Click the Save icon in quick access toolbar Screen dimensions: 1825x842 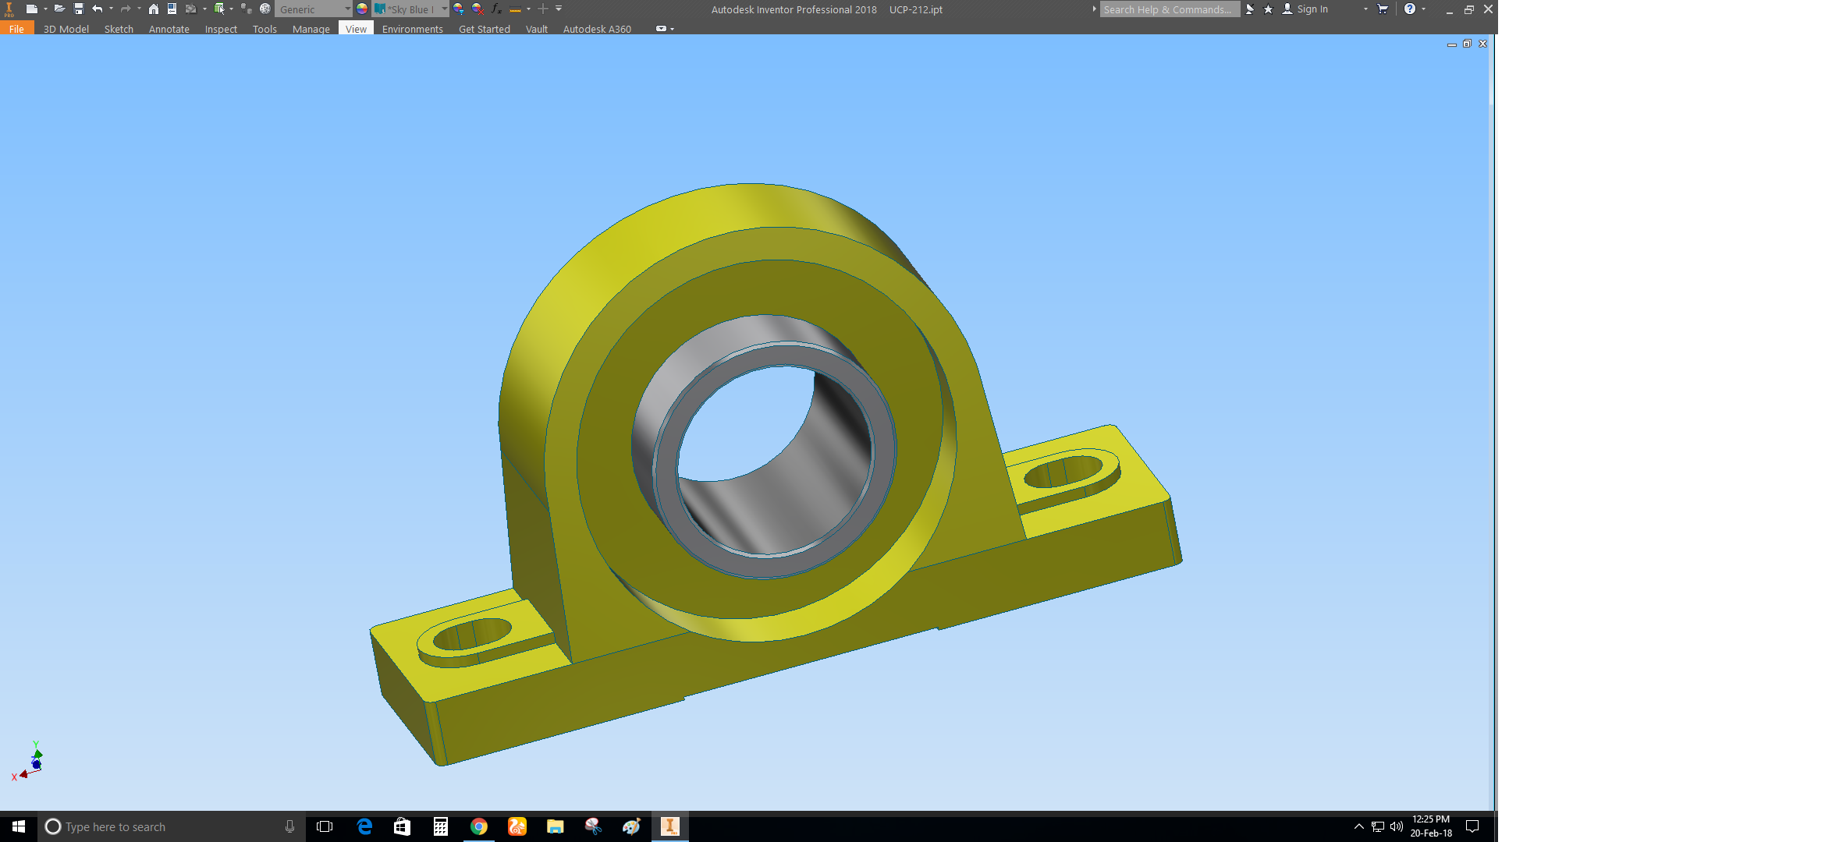tap(78, 9)
